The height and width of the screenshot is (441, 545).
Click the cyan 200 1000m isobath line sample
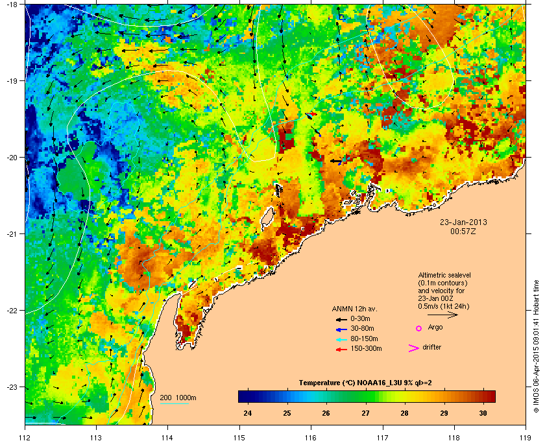[174, 404]
